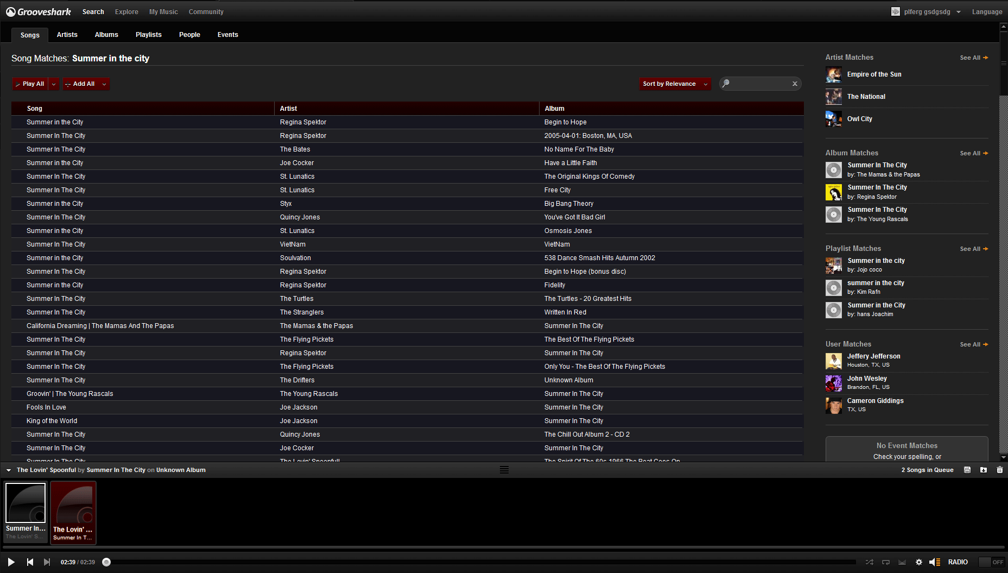Image resolution: width=1008 pixels, height=573 pixels.
Task: See all Album Matches
Action: click(974, 153)
